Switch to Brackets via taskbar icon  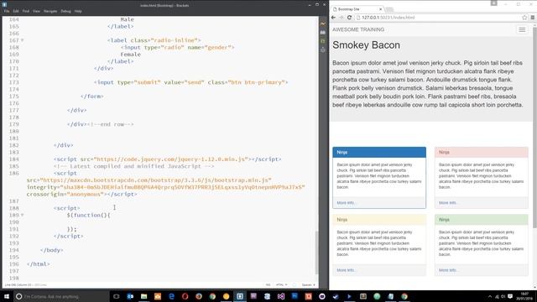240,296
